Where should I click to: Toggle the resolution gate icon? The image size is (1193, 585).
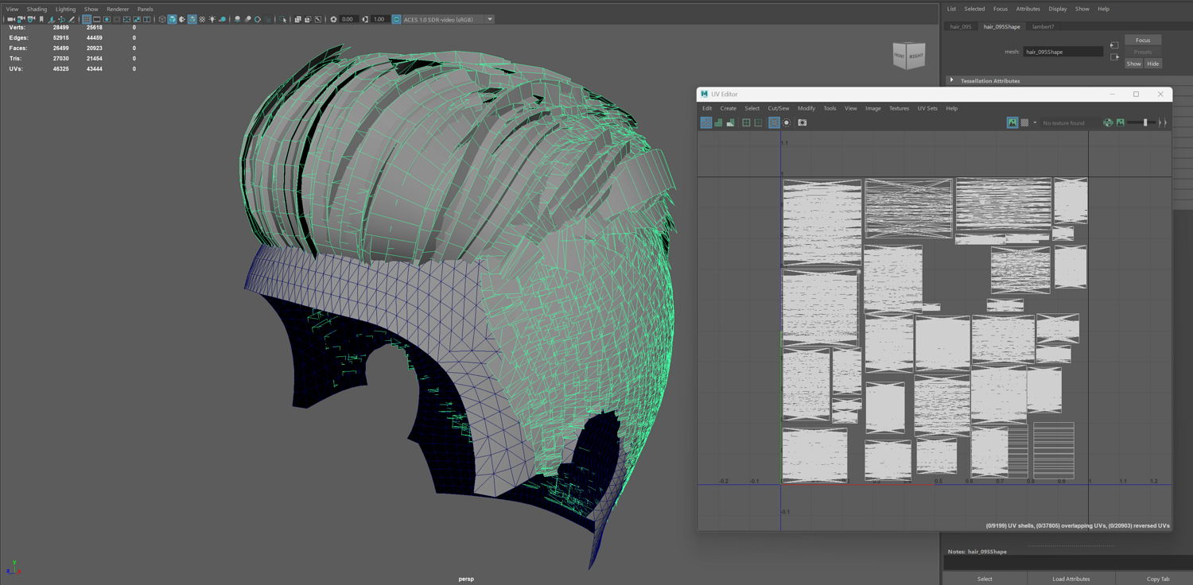click(x=107, y=19)
